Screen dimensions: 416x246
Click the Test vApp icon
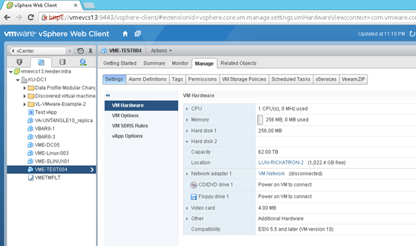[31, 112]
